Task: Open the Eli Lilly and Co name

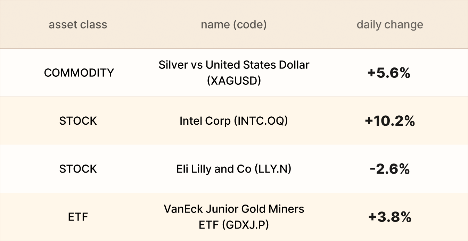Action: (213, 169)
